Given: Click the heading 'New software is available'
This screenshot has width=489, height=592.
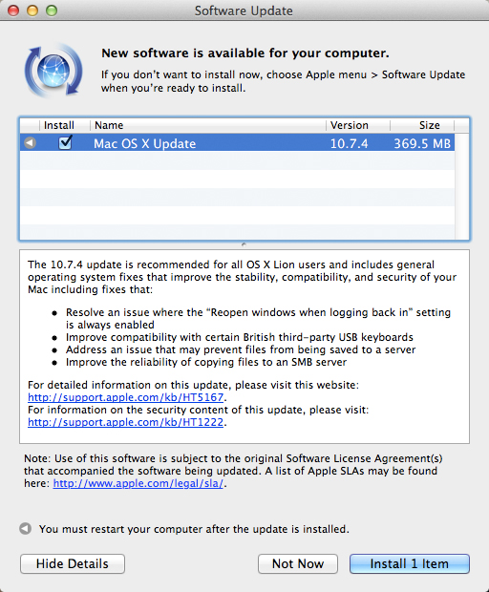Looking at the screenshot, I should tap(245, 53).
